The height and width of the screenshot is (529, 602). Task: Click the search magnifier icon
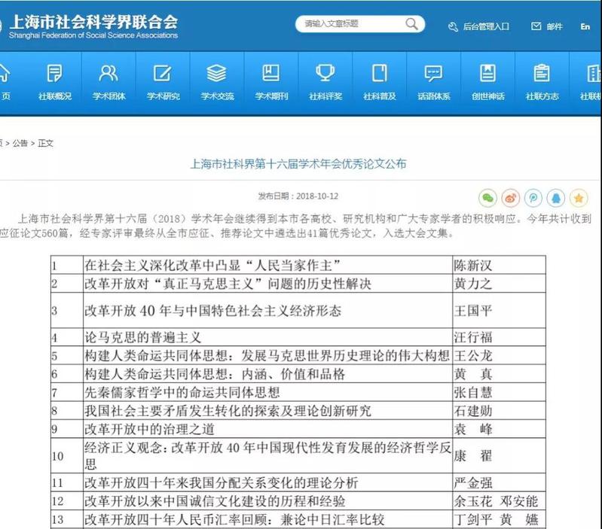click(411, 24)
